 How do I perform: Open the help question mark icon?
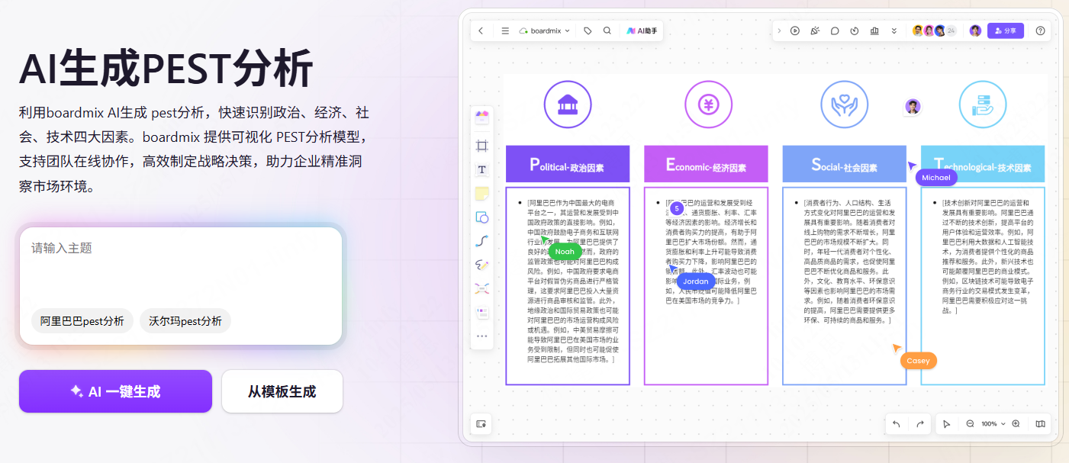[x=1040, y=31]
